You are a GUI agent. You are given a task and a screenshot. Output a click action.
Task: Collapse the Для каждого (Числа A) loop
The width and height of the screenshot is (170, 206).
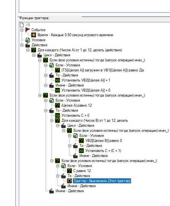[28, 50]
